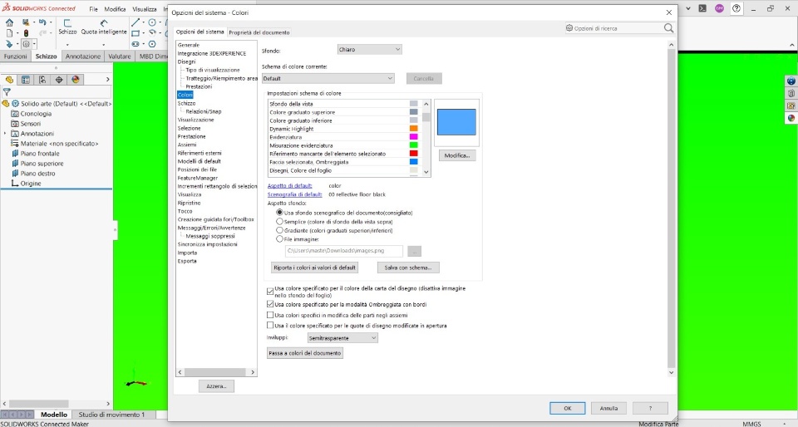
Task: Open the Inviluppi 'Semitrasparente' dropdown
Action: point(342,338)
